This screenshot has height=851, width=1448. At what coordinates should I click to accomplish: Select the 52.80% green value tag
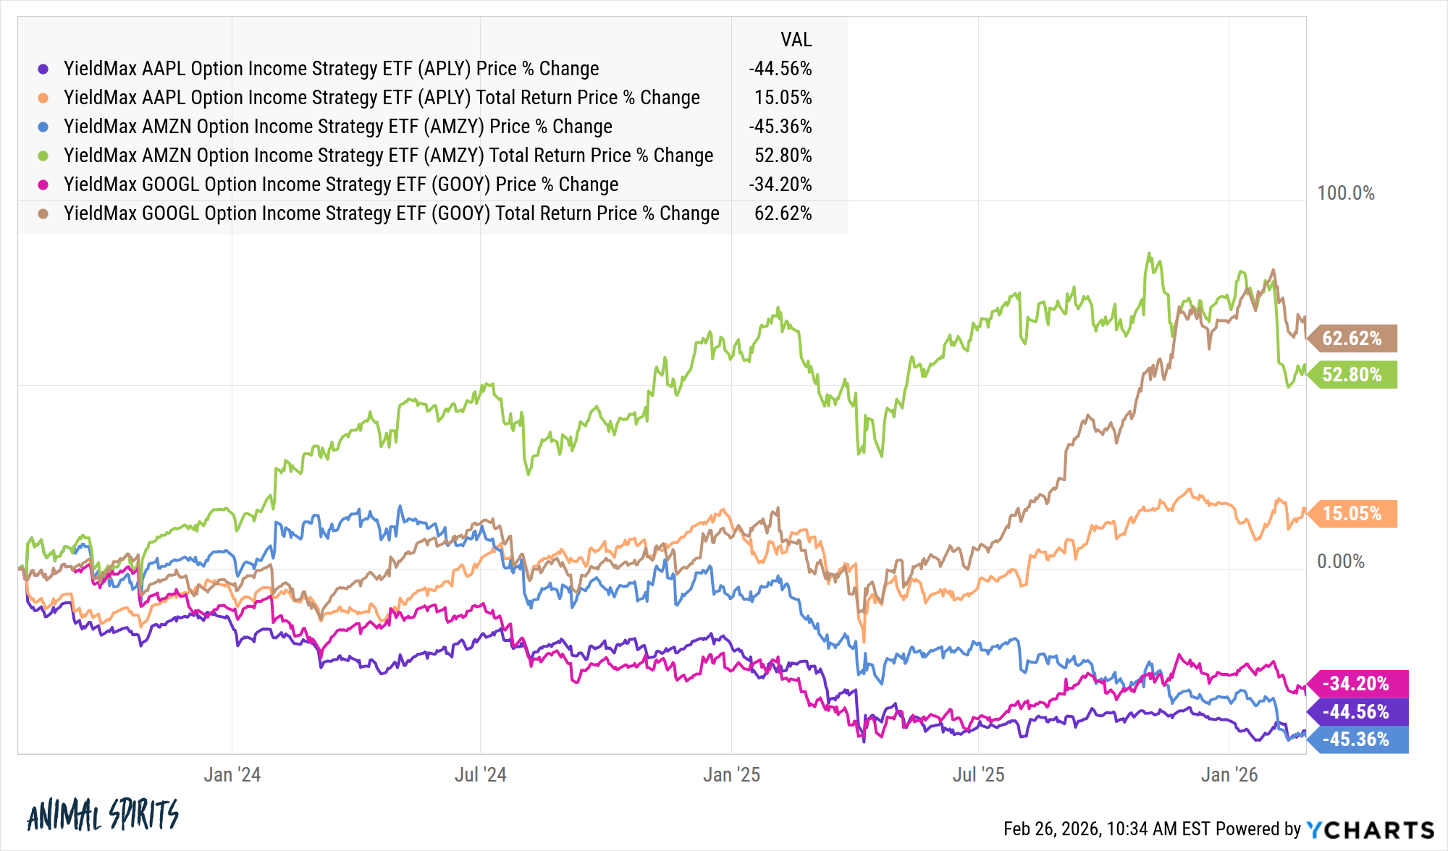[1352, 374]
